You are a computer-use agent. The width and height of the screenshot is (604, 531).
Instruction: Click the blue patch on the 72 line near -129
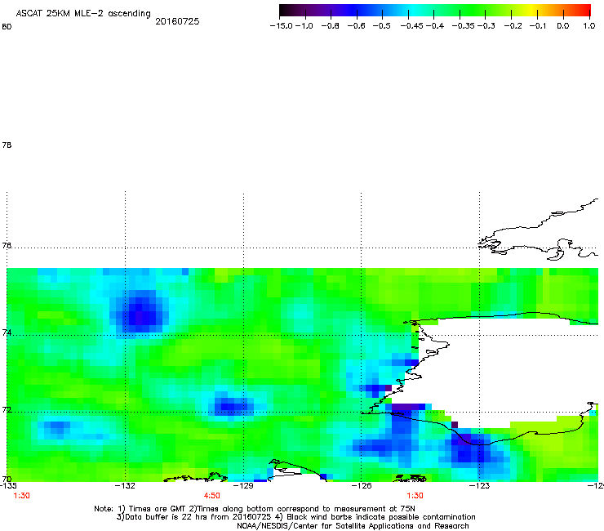click(x=231, y=406)
